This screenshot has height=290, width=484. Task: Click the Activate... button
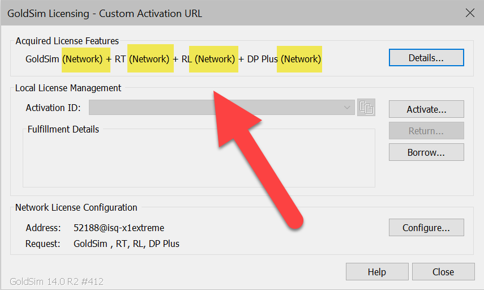coord(426,109)
